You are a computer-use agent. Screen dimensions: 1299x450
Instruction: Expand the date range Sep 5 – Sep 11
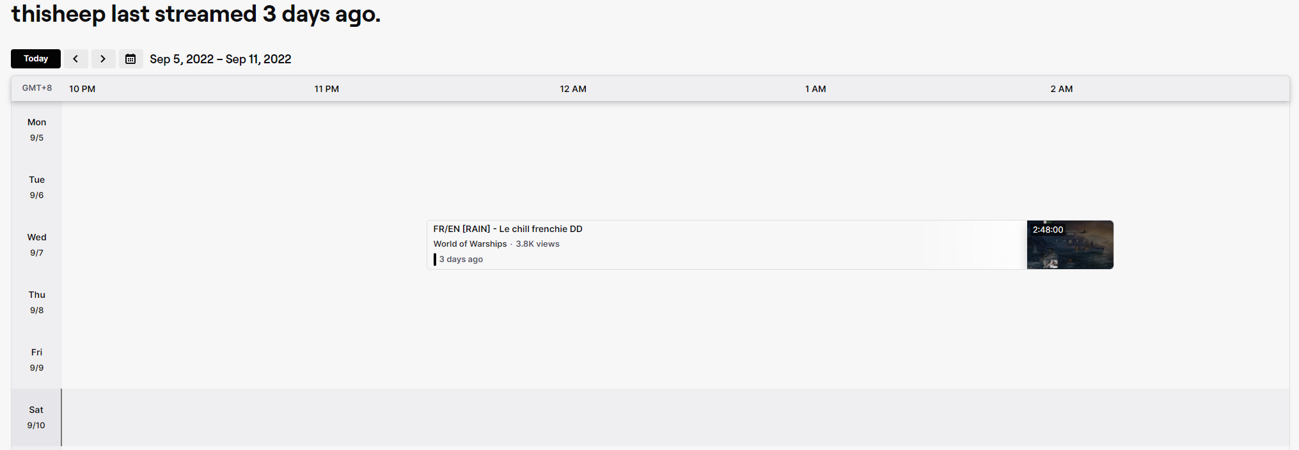coord(220,59)
